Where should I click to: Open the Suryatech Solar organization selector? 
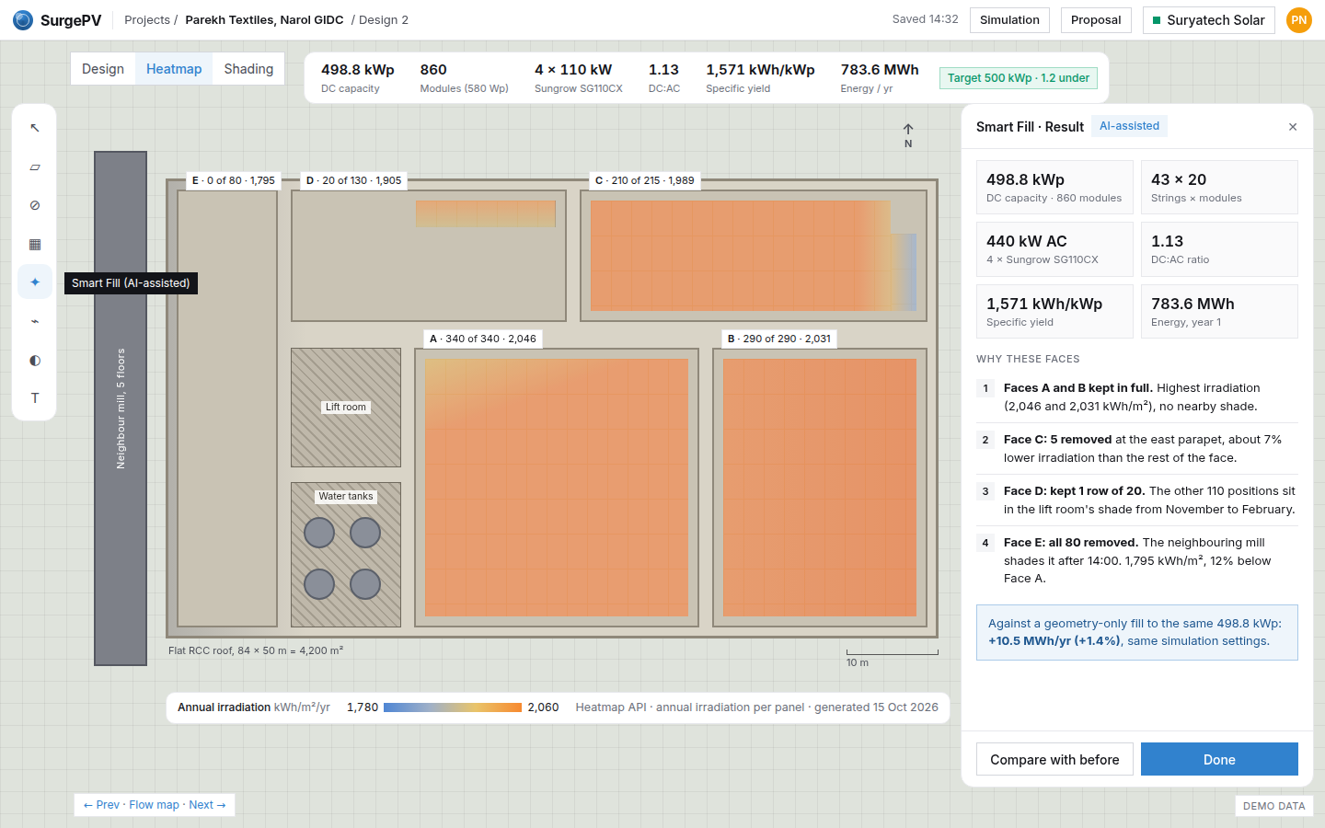pyautogui.click(x=1208, y=20)
